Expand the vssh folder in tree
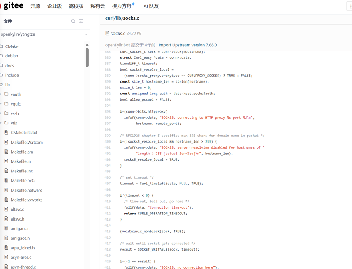352x269 pixels. coord(1,113)
